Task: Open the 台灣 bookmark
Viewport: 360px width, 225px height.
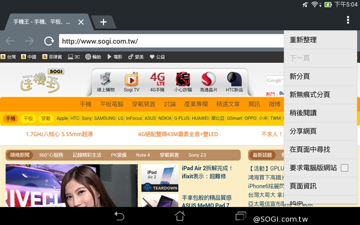Action: 8,57
